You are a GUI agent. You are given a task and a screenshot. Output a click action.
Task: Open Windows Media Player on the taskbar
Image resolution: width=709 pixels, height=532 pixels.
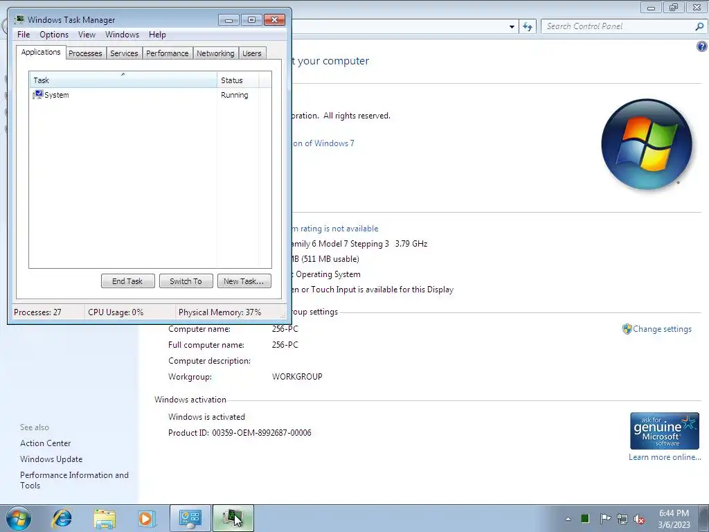[x=147, y=518]
